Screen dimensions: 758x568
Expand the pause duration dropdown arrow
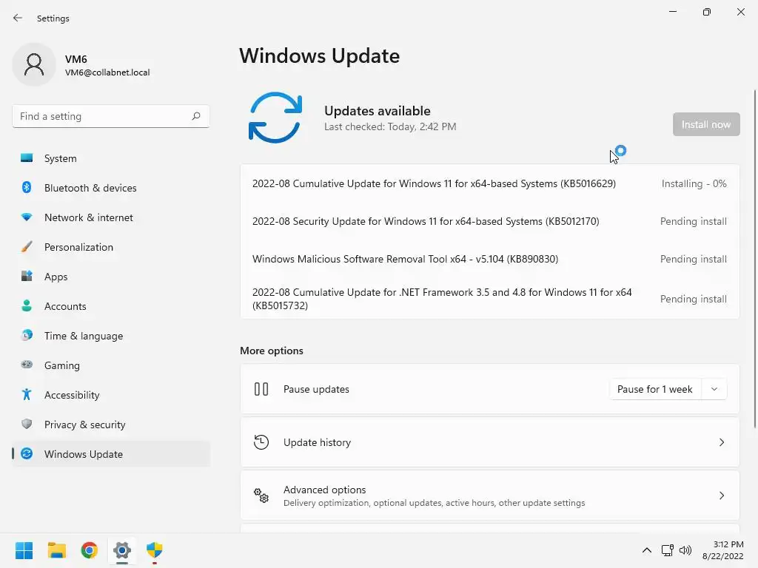714,389
